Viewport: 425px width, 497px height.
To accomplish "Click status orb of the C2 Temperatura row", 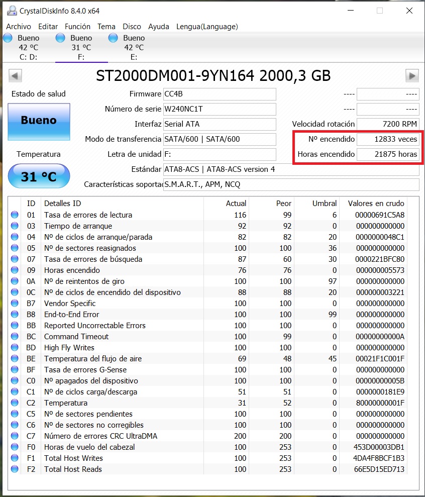I will coord(15,403).
